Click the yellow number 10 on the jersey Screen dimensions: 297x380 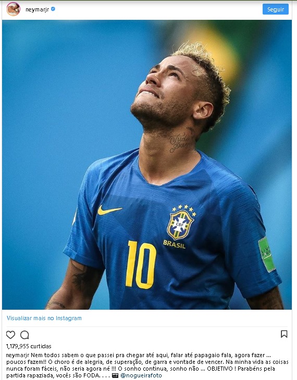point(141,265)
